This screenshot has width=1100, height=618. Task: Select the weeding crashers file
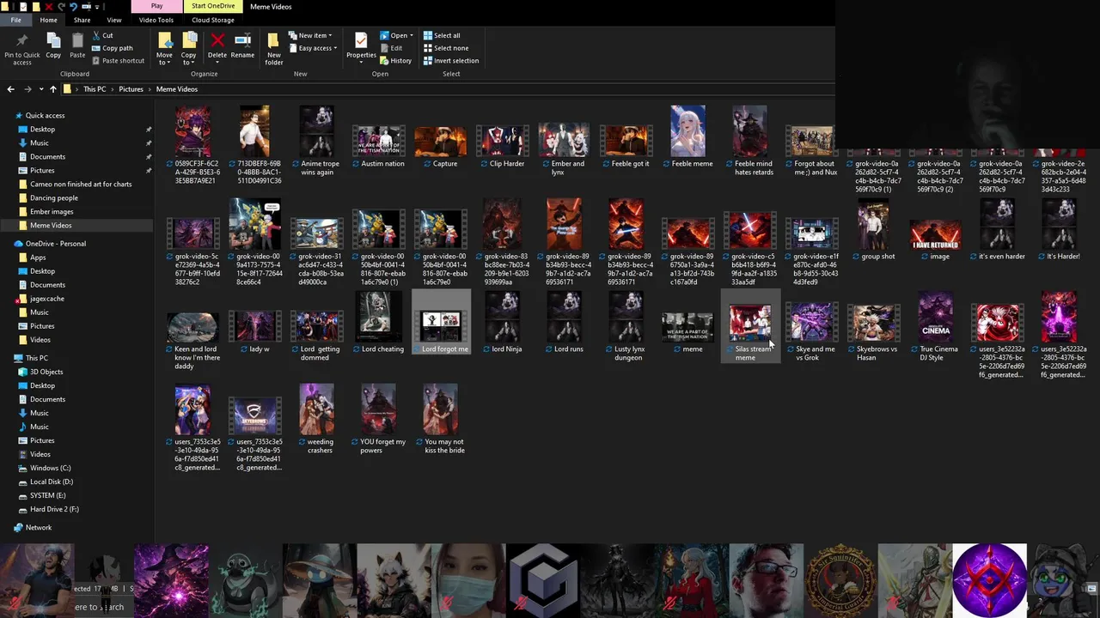tap(317, 421)
